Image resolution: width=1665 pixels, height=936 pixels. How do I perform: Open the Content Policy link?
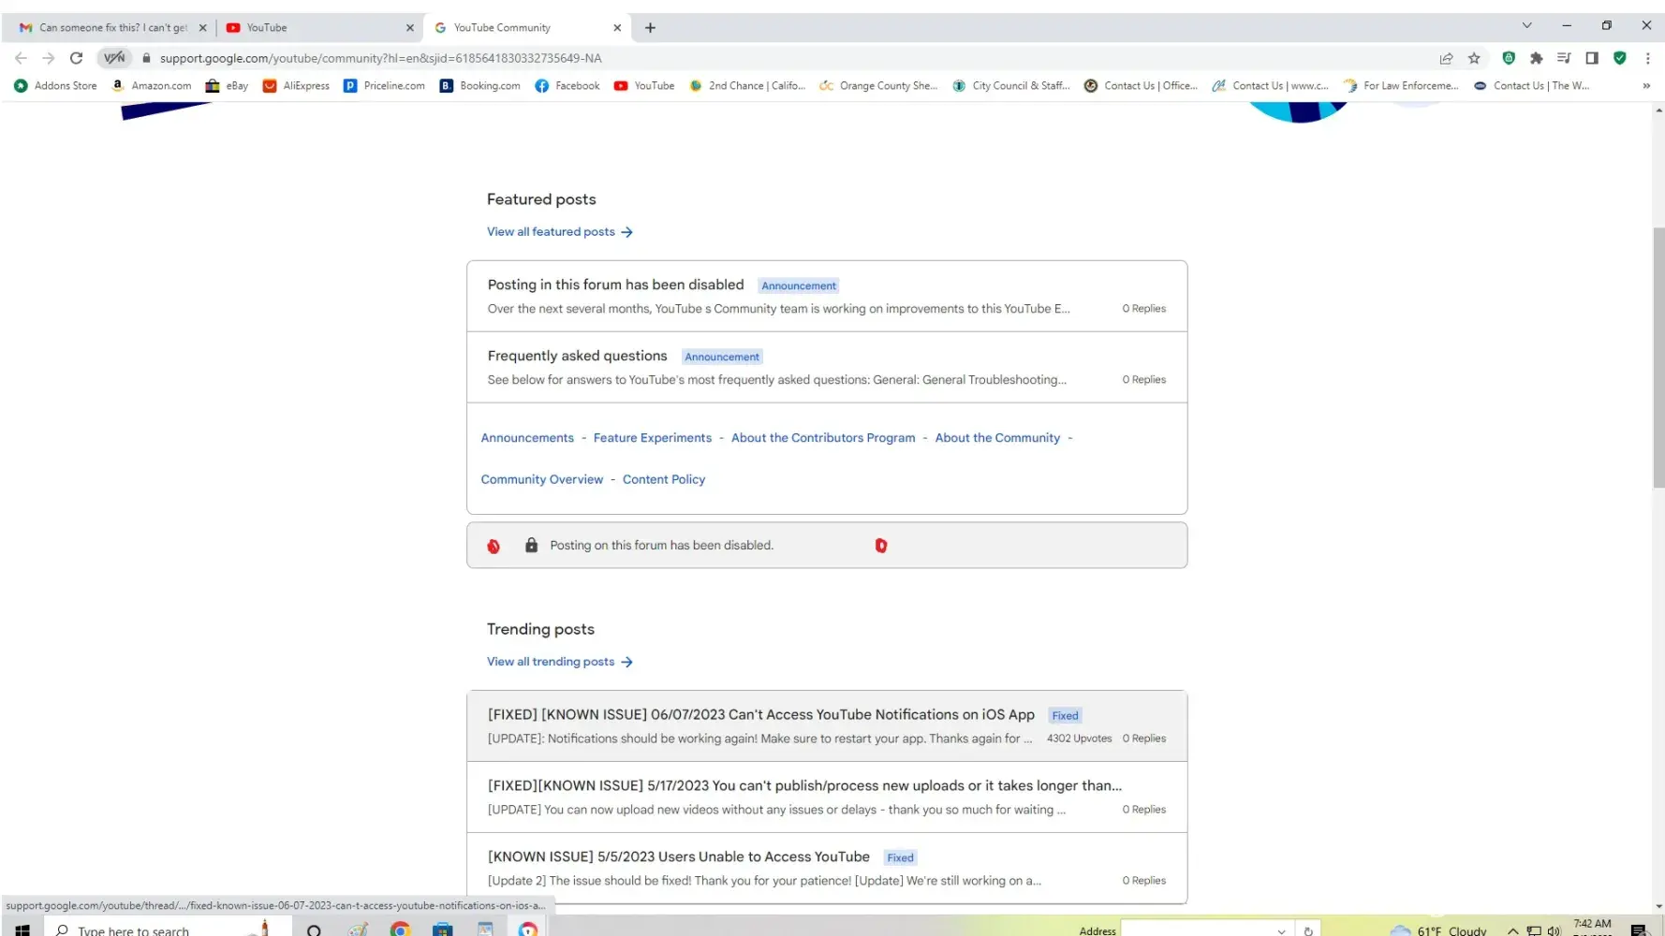[663, 479]
